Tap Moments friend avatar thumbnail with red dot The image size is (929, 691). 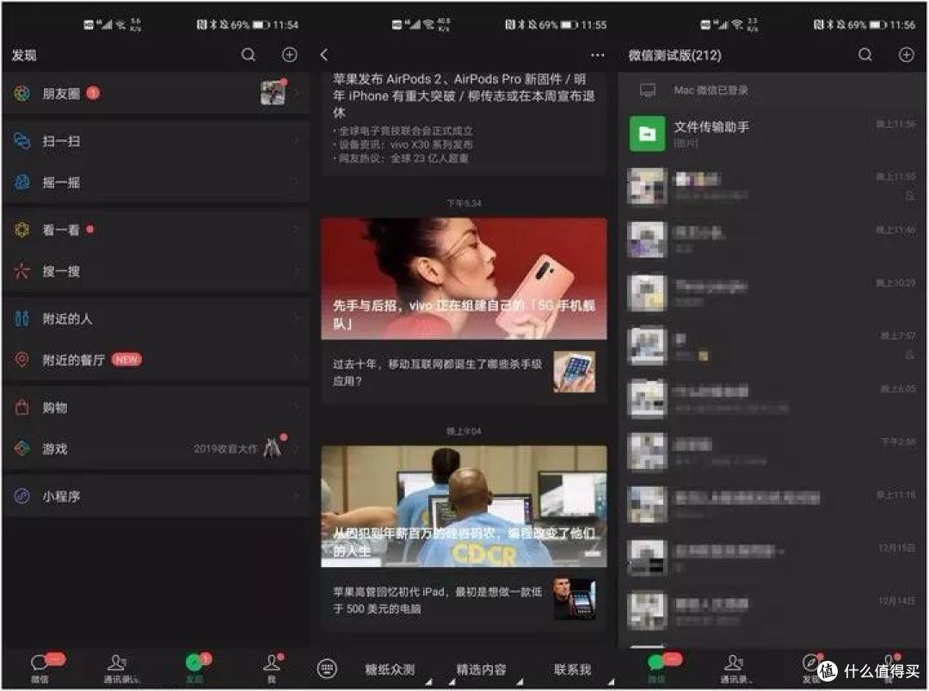(274, 93)
